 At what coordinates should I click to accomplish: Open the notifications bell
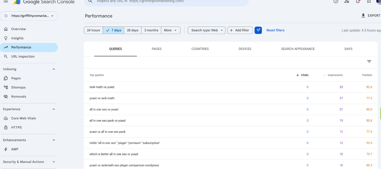coord(358,2)
